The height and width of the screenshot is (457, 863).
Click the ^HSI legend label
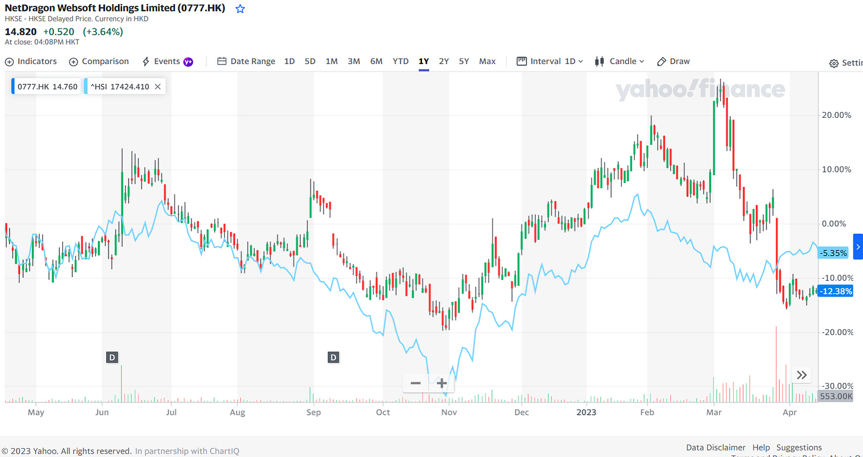(x=119, y=86)
